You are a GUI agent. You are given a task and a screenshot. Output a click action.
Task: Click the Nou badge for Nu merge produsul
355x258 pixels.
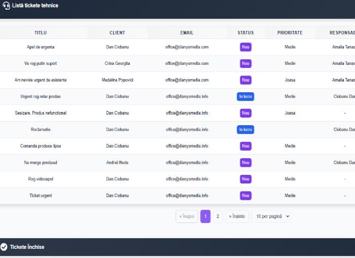(x=245, y=163)
